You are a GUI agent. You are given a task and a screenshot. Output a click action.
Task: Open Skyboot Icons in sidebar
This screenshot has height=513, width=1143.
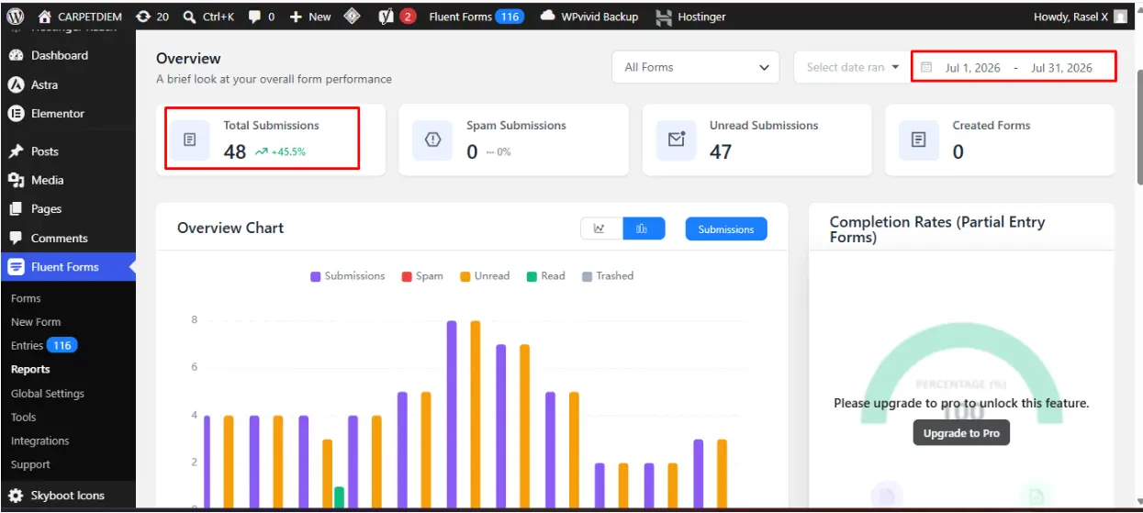(68, 496)
